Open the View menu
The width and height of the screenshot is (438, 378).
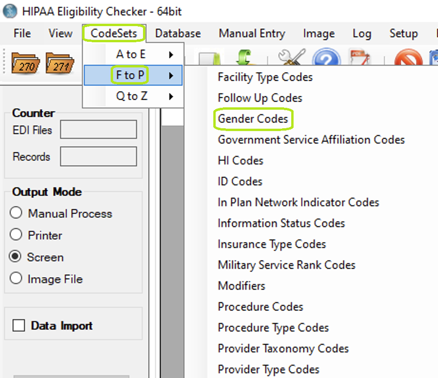pyautogui.click(x=60, y=33)
